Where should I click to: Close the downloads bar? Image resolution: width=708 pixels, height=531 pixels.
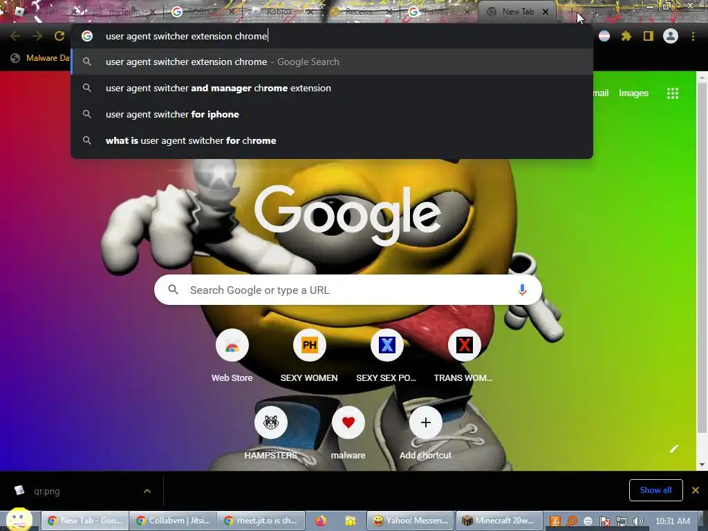[x=696, y=490]
